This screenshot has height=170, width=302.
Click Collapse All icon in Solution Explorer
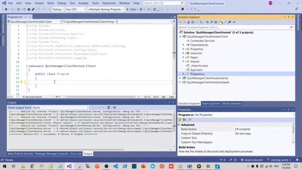(211, 22)
